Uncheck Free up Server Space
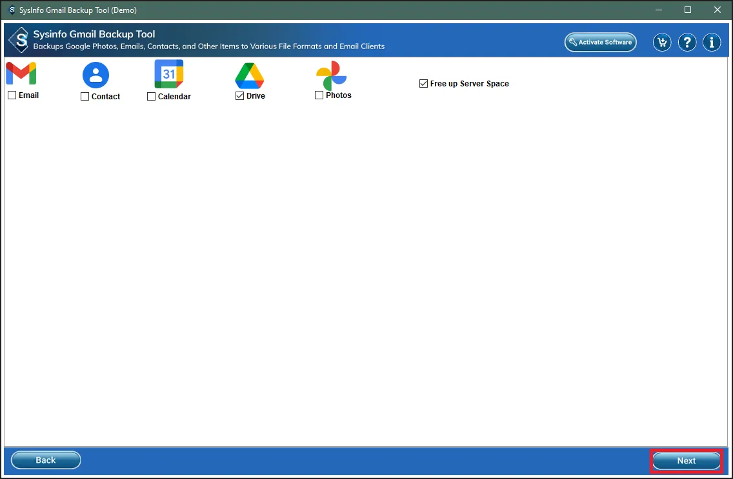 pos(423,84)
